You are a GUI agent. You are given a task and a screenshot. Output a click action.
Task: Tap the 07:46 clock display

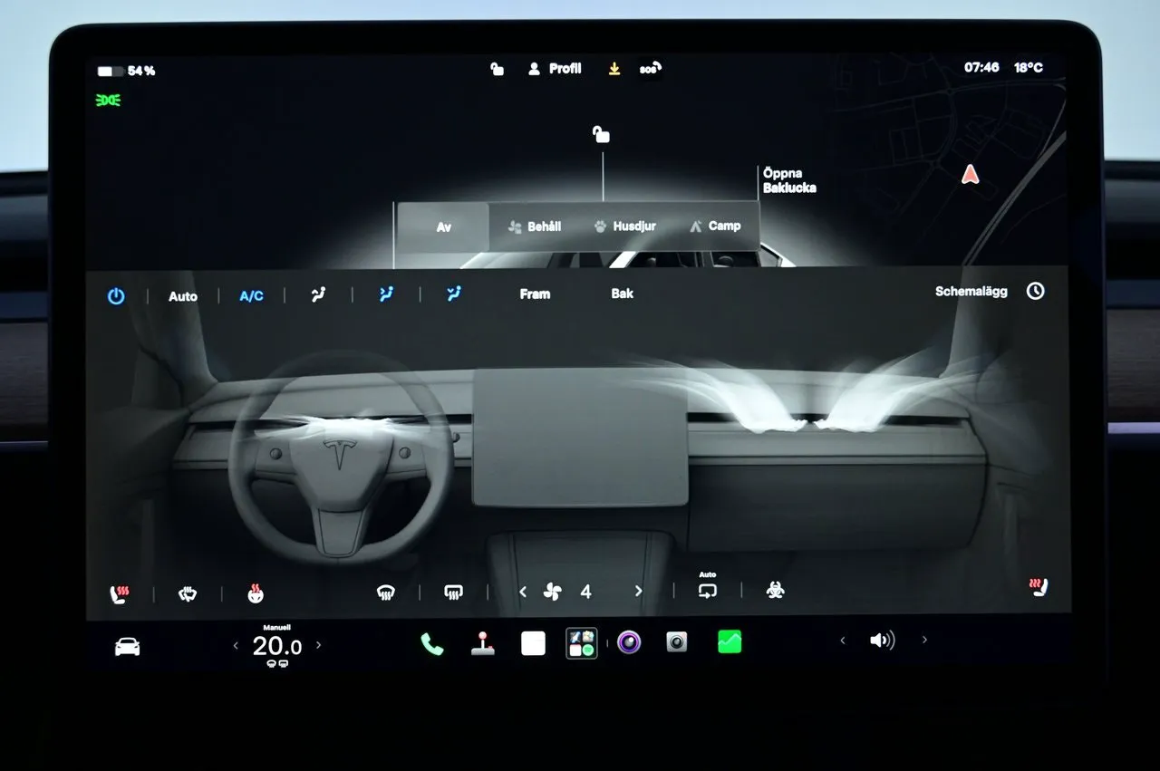click(981, 68)
